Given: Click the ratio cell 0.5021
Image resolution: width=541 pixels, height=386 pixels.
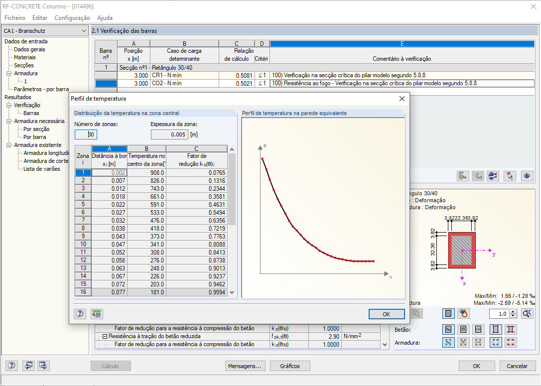Looking at the screenshot, I should [237, 84].
